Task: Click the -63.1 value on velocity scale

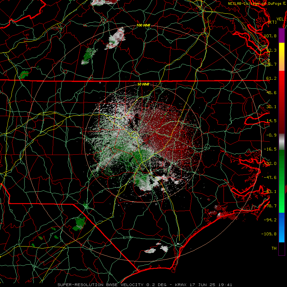Action: [270, 192]
